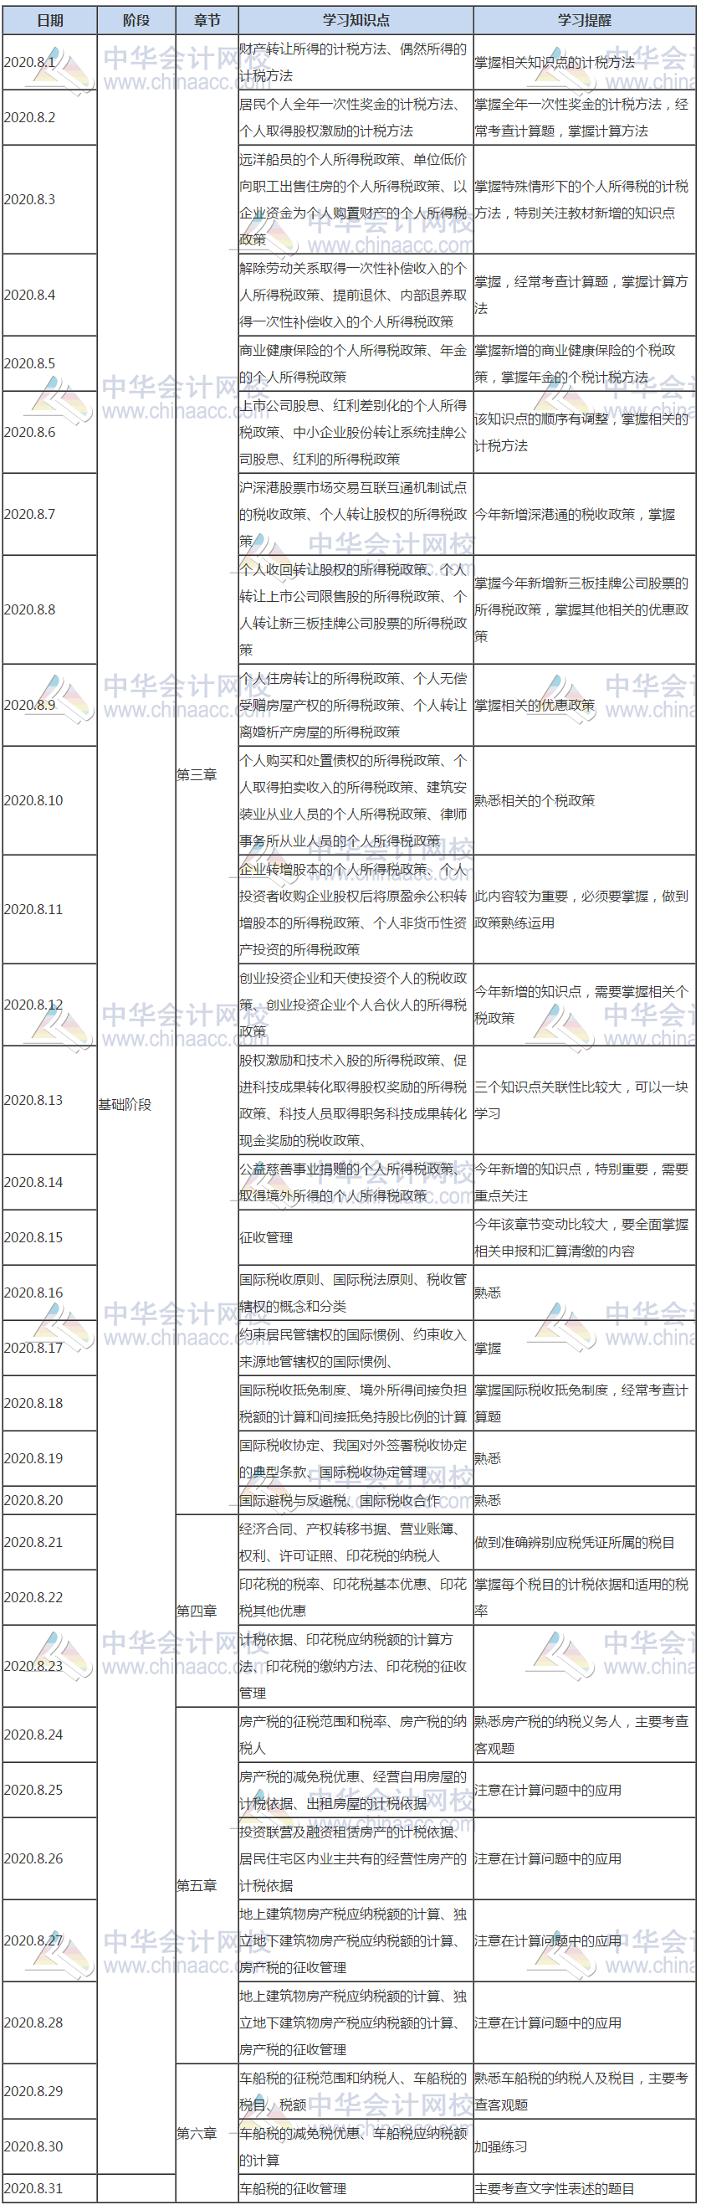This screenshot has width=701, height=2210.
Task: Click the 学习知识点 column header
Action: 356,20
